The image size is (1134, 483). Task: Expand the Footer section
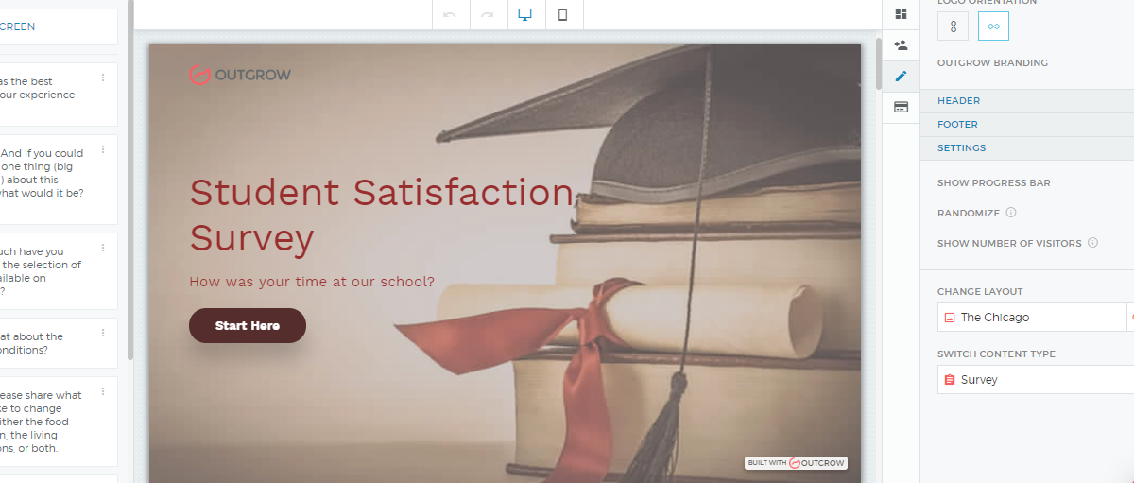(x=957, y=125)
